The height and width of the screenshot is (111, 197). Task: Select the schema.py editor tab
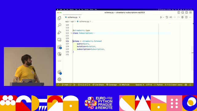73,17
